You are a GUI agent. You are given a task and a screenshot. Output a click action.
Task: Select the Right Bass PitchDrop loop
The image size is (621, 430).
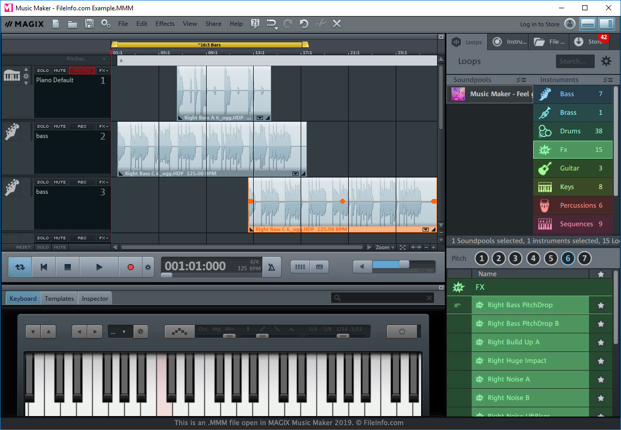point(530,305)
